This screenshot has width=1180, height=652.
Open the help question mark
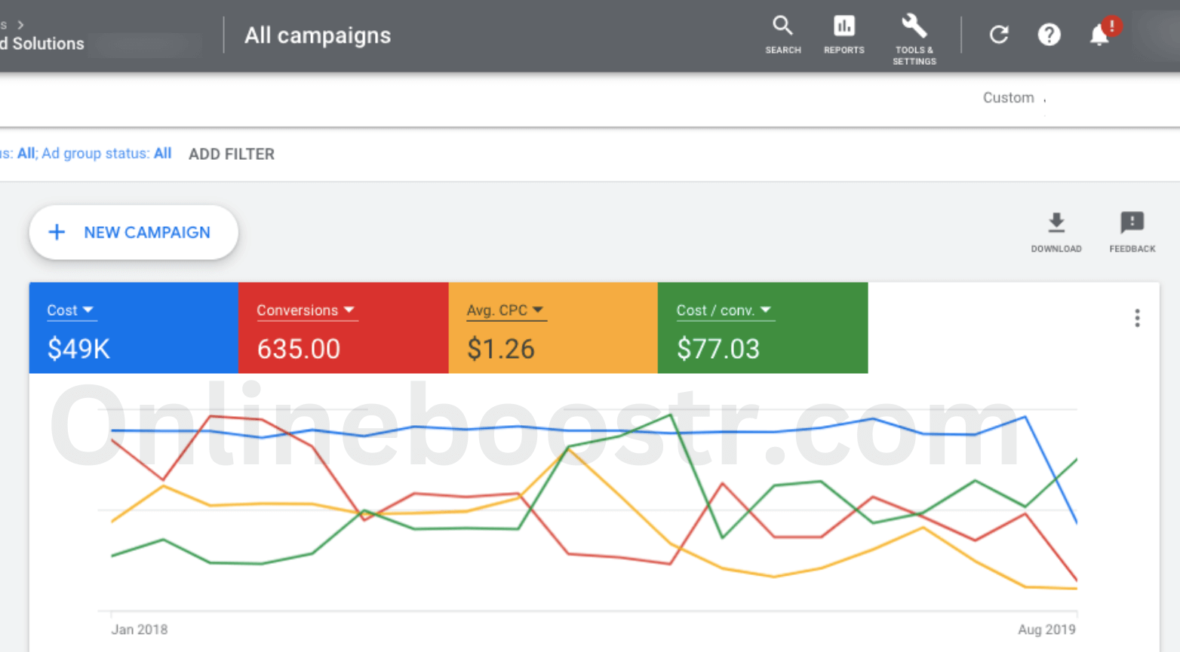pyautogui.click(x=1049, y=35)
